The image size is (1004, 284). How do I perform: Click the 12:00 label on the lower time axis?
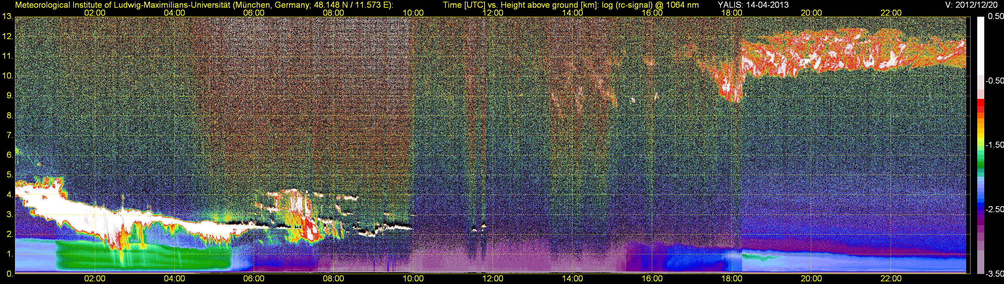point(493,279)
